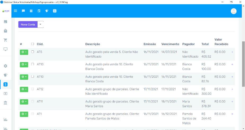Viewport: 245px width, 130px height.
Task: Open the cards icon in top bar
Action: [47, 11]
